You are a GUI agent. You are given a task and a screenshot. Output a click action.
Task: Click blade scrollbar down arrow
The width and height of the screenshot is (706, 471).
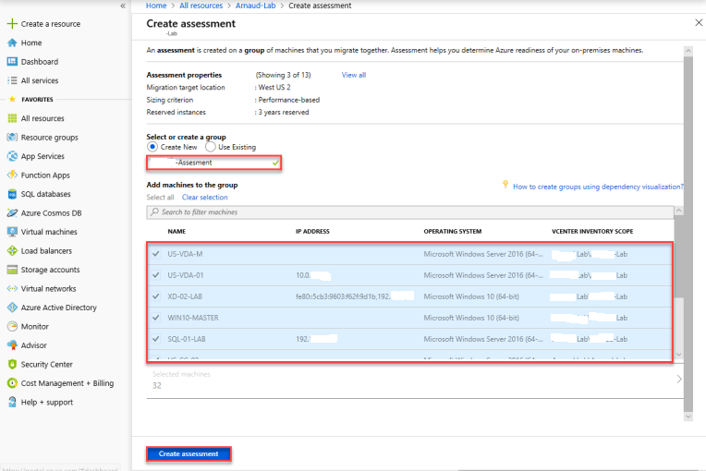[x=688, y=417]
